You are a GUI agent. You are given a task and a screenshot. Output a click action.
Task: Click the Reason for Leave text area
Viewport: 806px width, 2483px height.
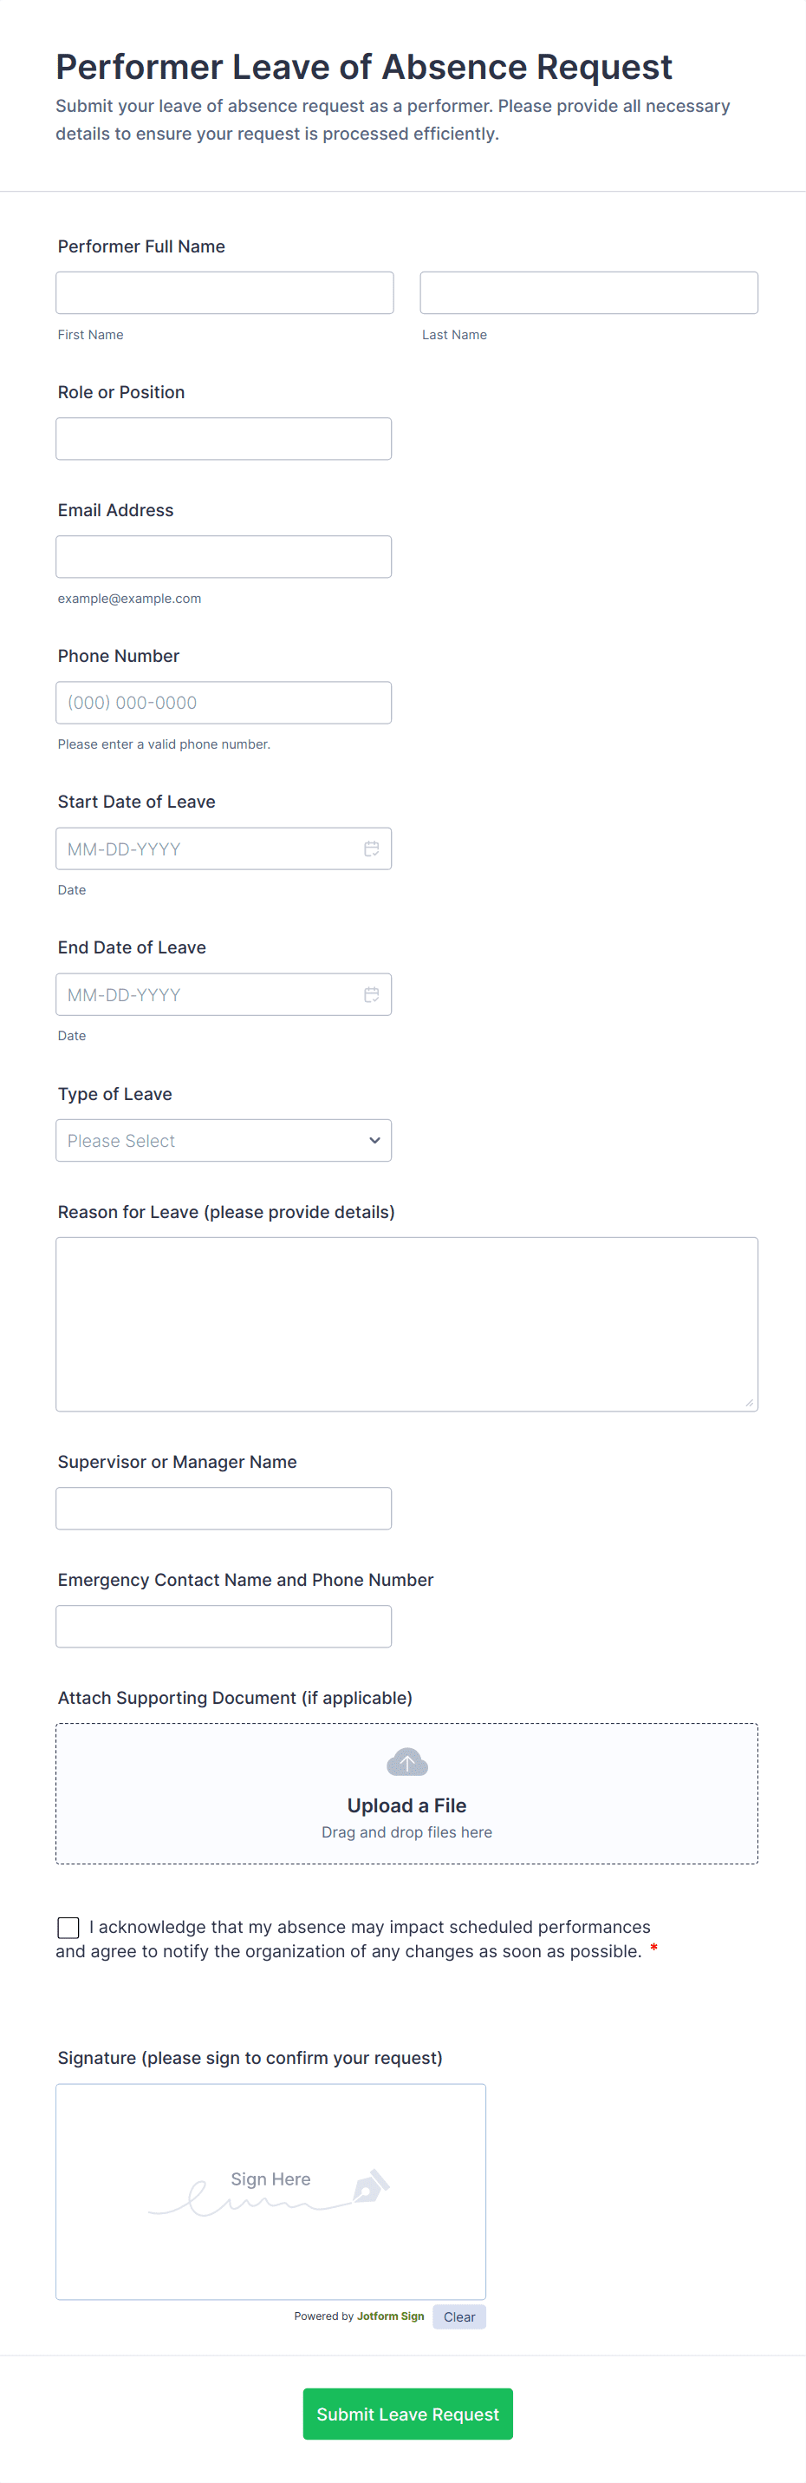pos(406,1323)
